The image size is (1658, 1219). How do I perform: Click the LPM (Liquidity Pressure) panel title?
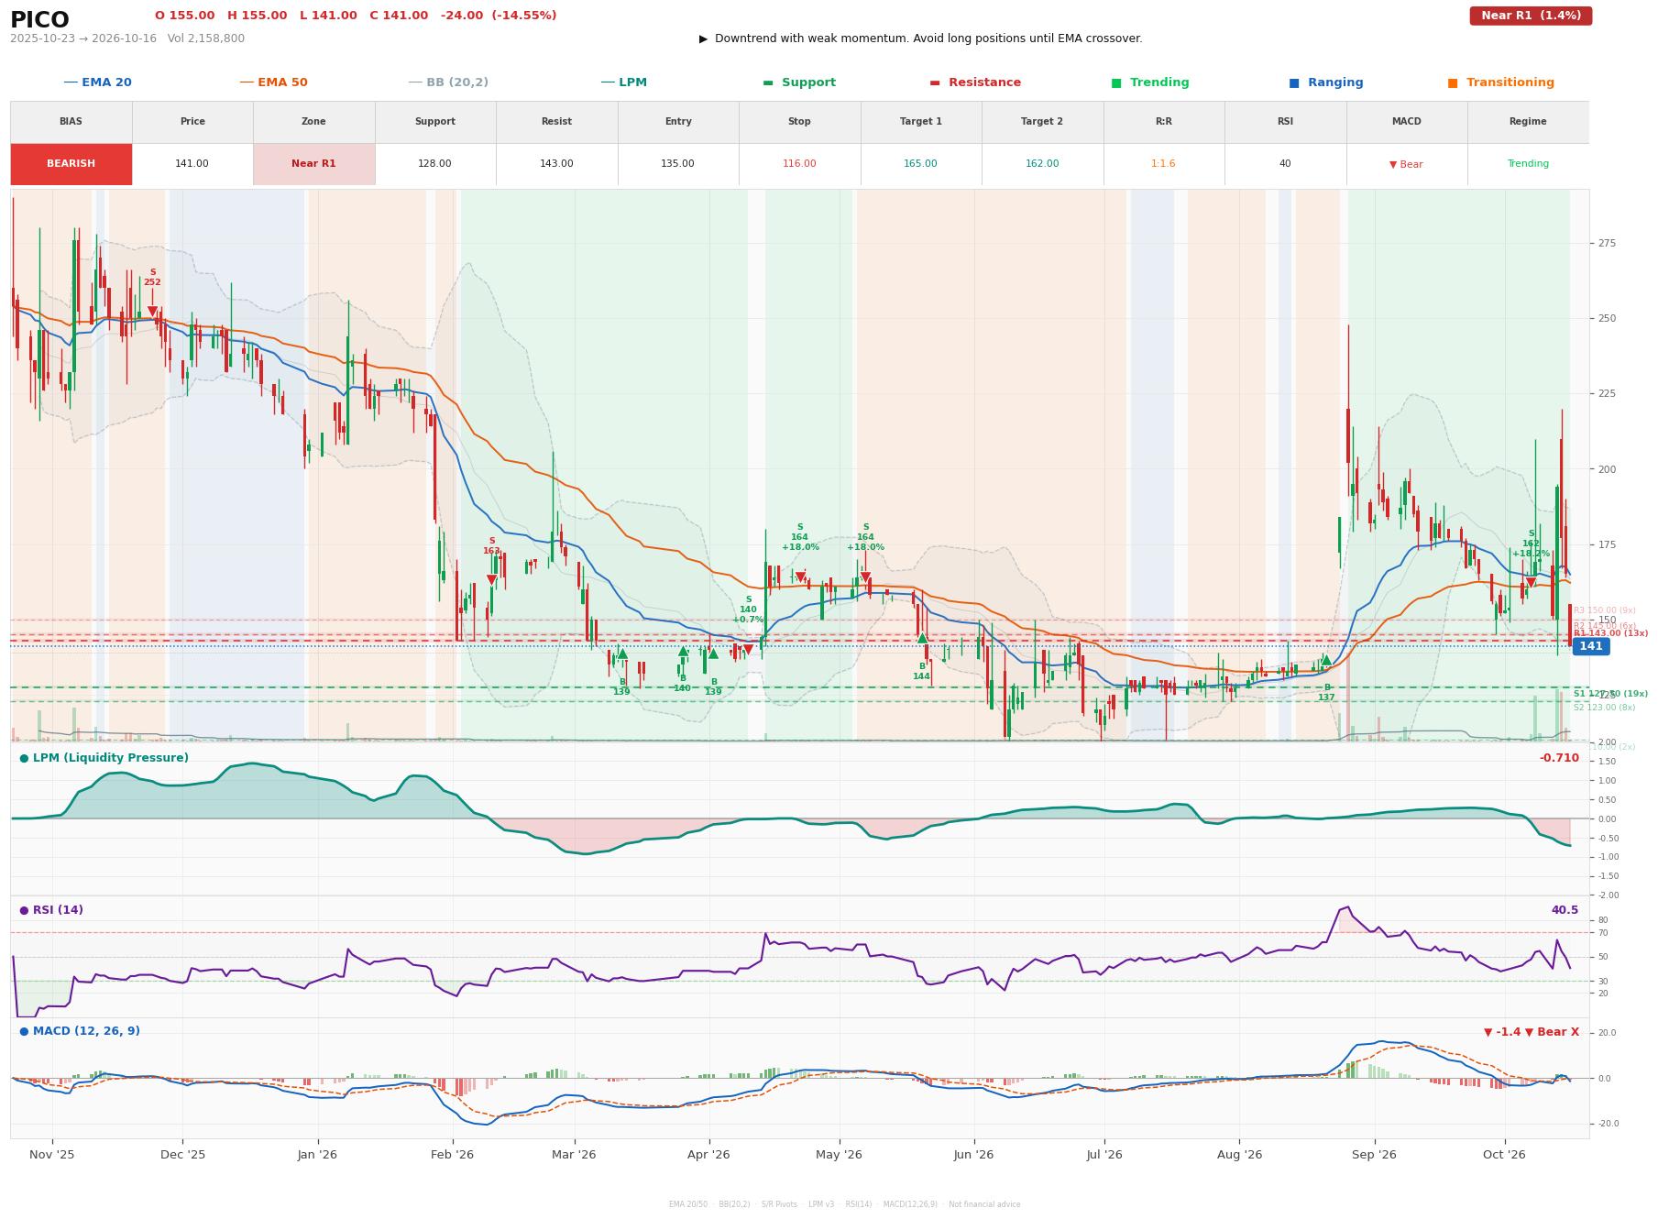(x=104, y=758)
